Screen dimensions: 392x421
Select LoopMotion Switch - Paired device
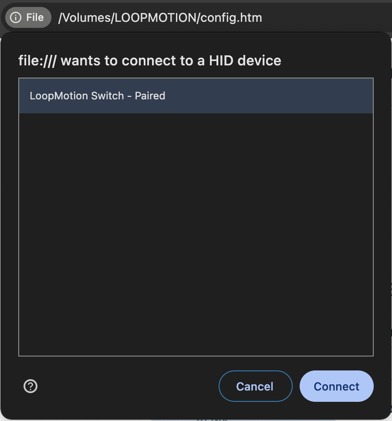point(196,96)
